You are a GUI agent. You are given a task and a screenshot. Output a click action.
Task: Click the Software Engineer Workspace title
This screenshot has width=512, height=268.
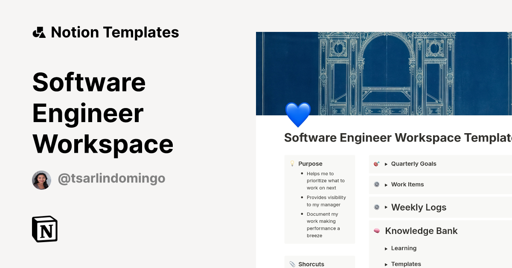(103, 113)
